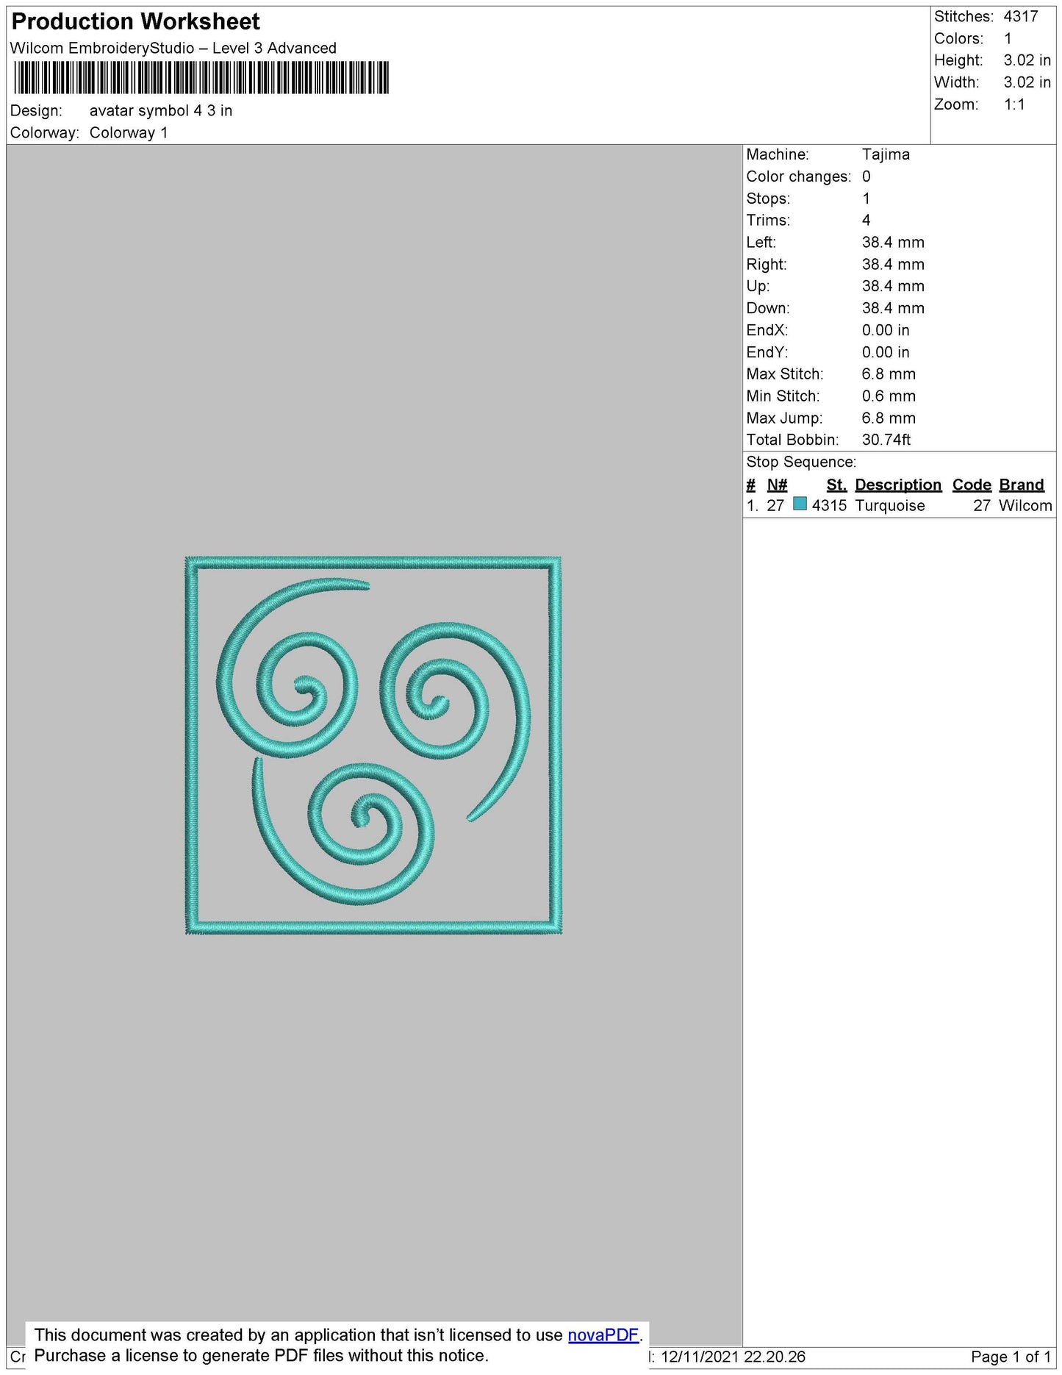Click the Up value 38.4 mm
1062x1375 pixels.
[x=893, y=287]
